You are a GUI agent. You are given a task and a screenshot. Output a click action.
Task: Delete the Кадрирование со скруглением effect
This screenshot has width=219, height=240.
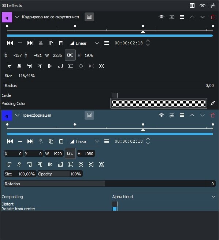(213, 17)
